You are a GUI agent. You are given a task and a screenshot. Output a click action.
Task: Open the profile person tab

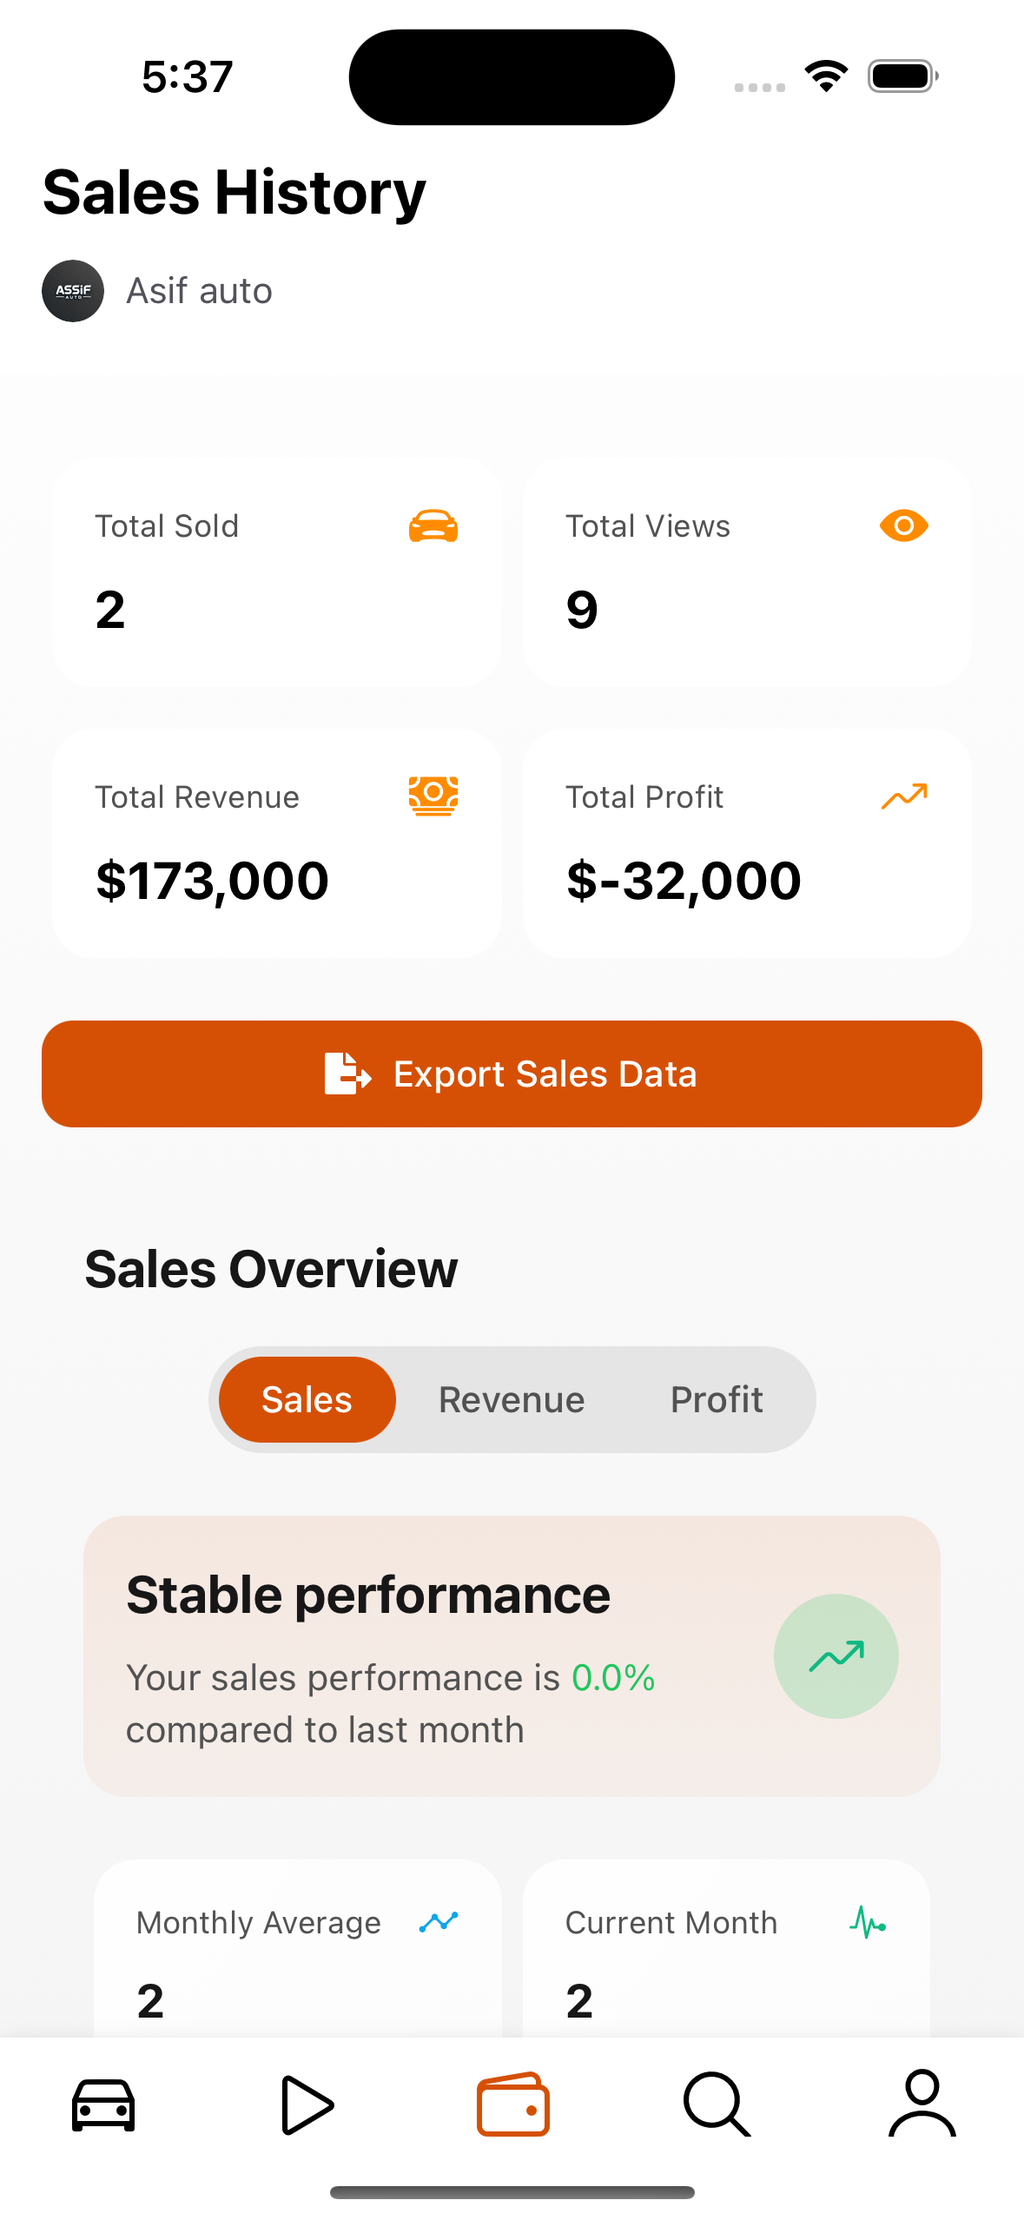pyautogui.click(x=922, y=2103)
